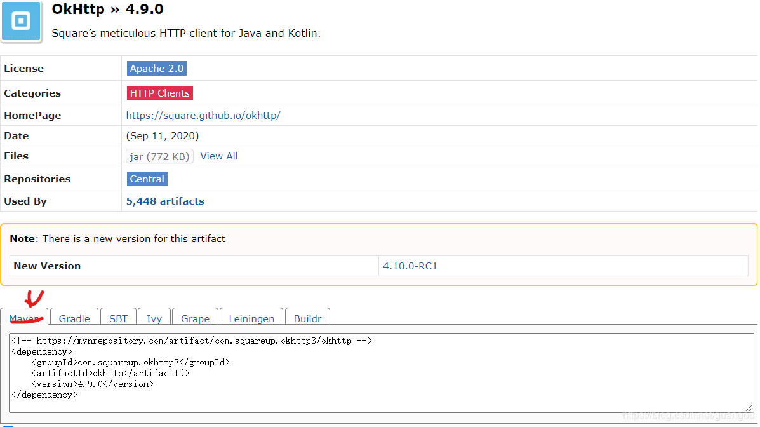The height and width of the screenshot is (427, 760).
Task: Click the New Version label cell
Action: coord(194,266)
